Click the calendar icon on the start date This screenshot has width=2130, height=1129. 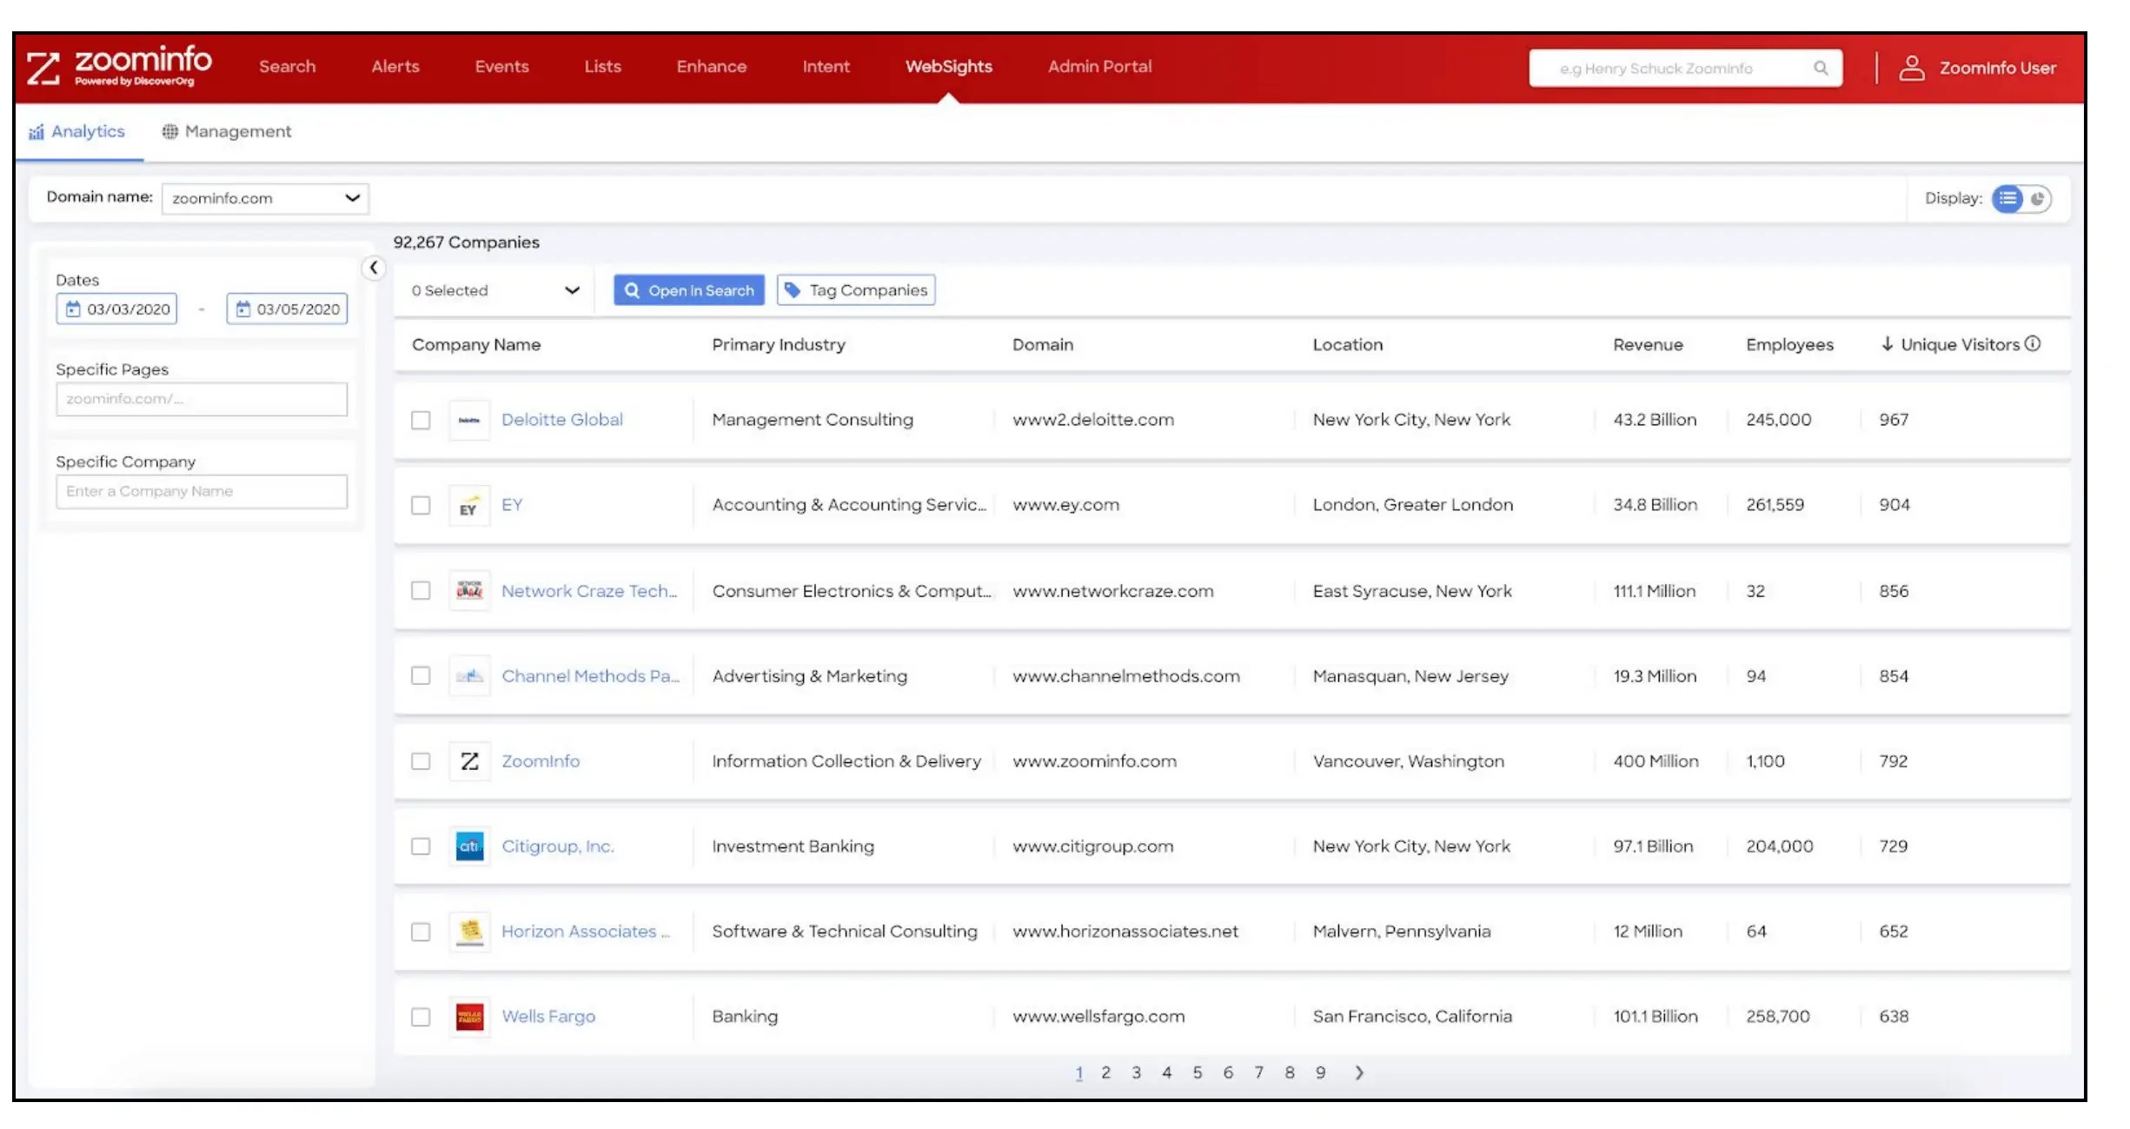[x=75, y=309]
